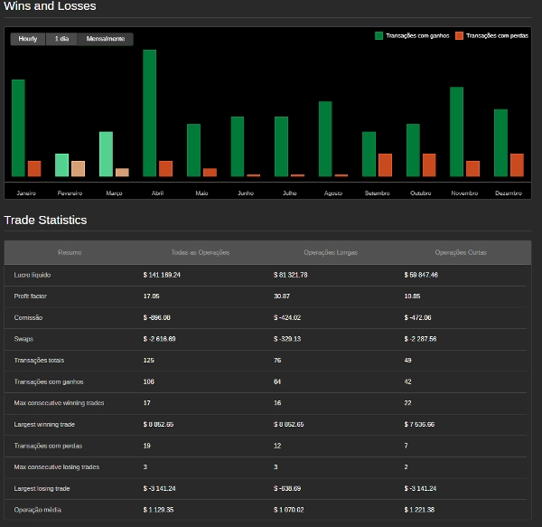Click the 125 total transactions value
Image resolution: width=542 pixels, height=527 pixels.
click(149, 361)
